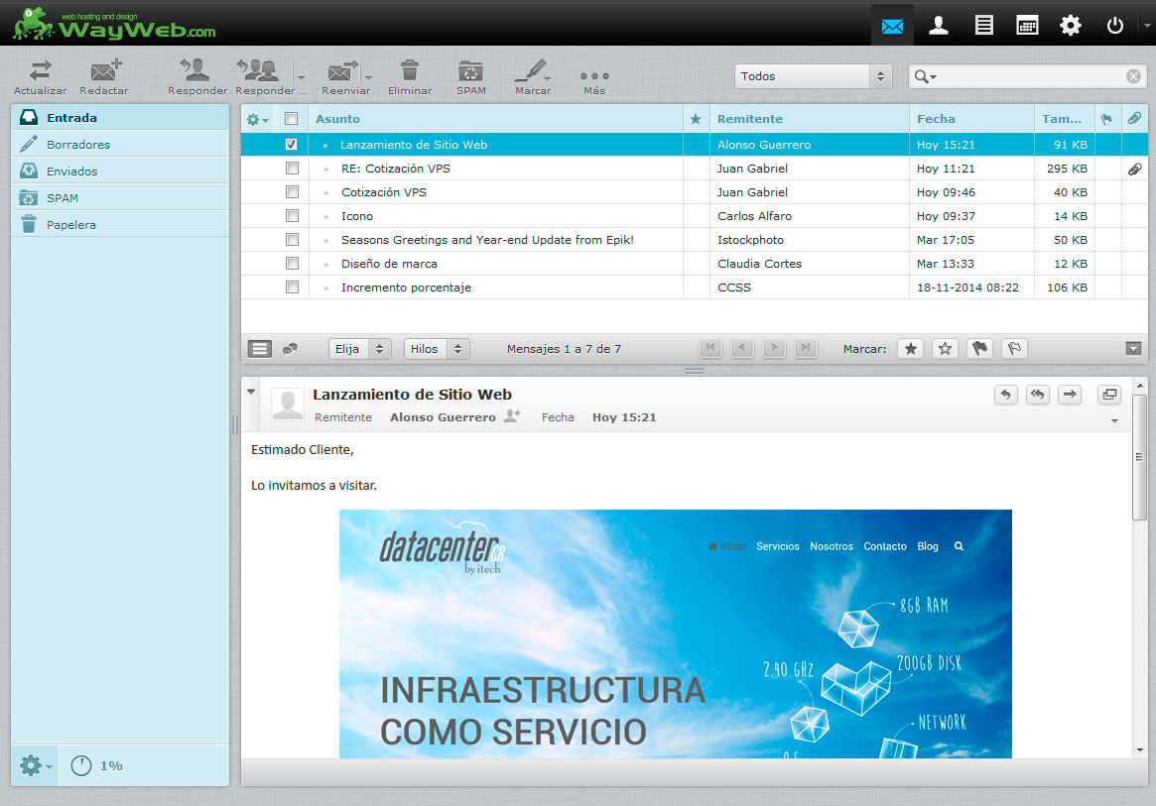Add Alonso Guerrero to contacts icon
The width and height of the screenshot is (1156, 806).
(512, 416)
